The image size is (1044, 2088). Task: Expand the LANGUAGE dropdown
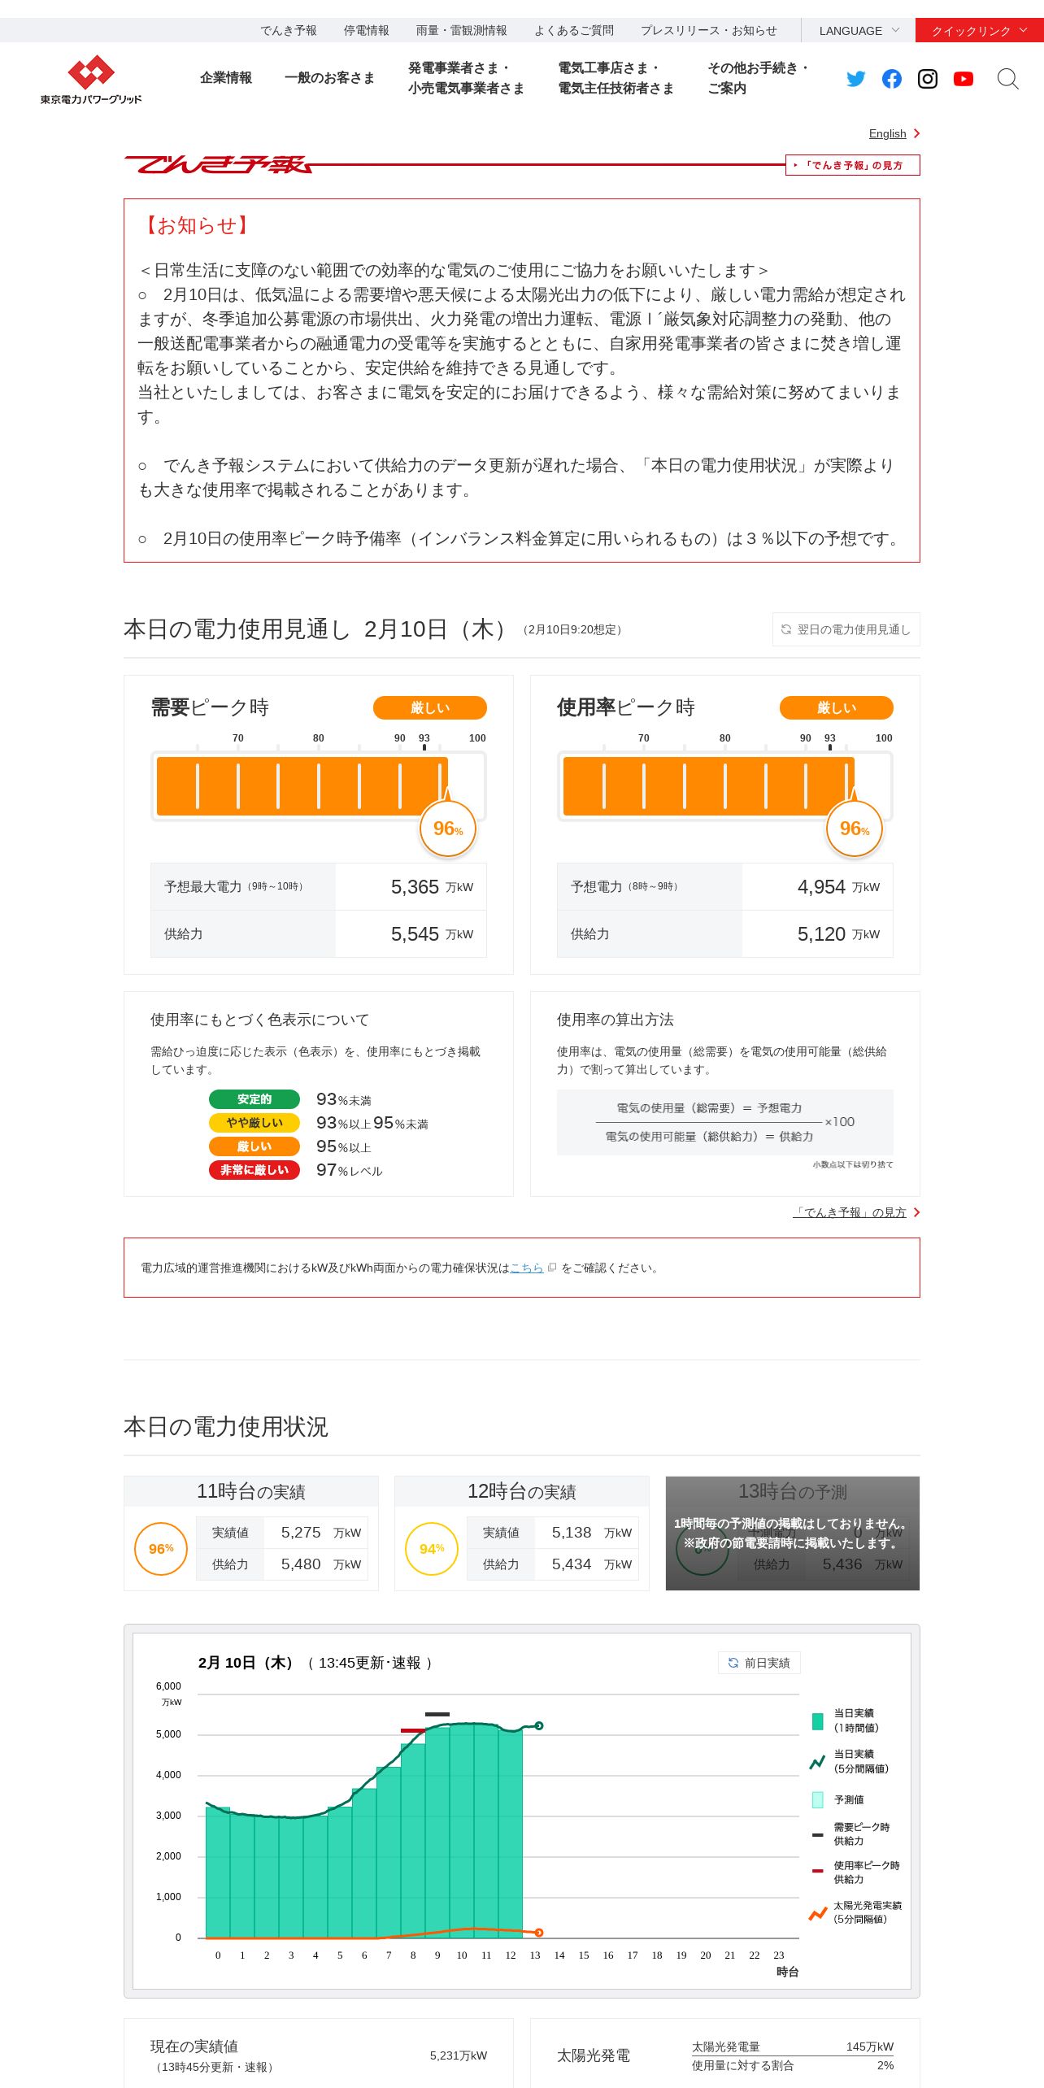tap(859, 31)
